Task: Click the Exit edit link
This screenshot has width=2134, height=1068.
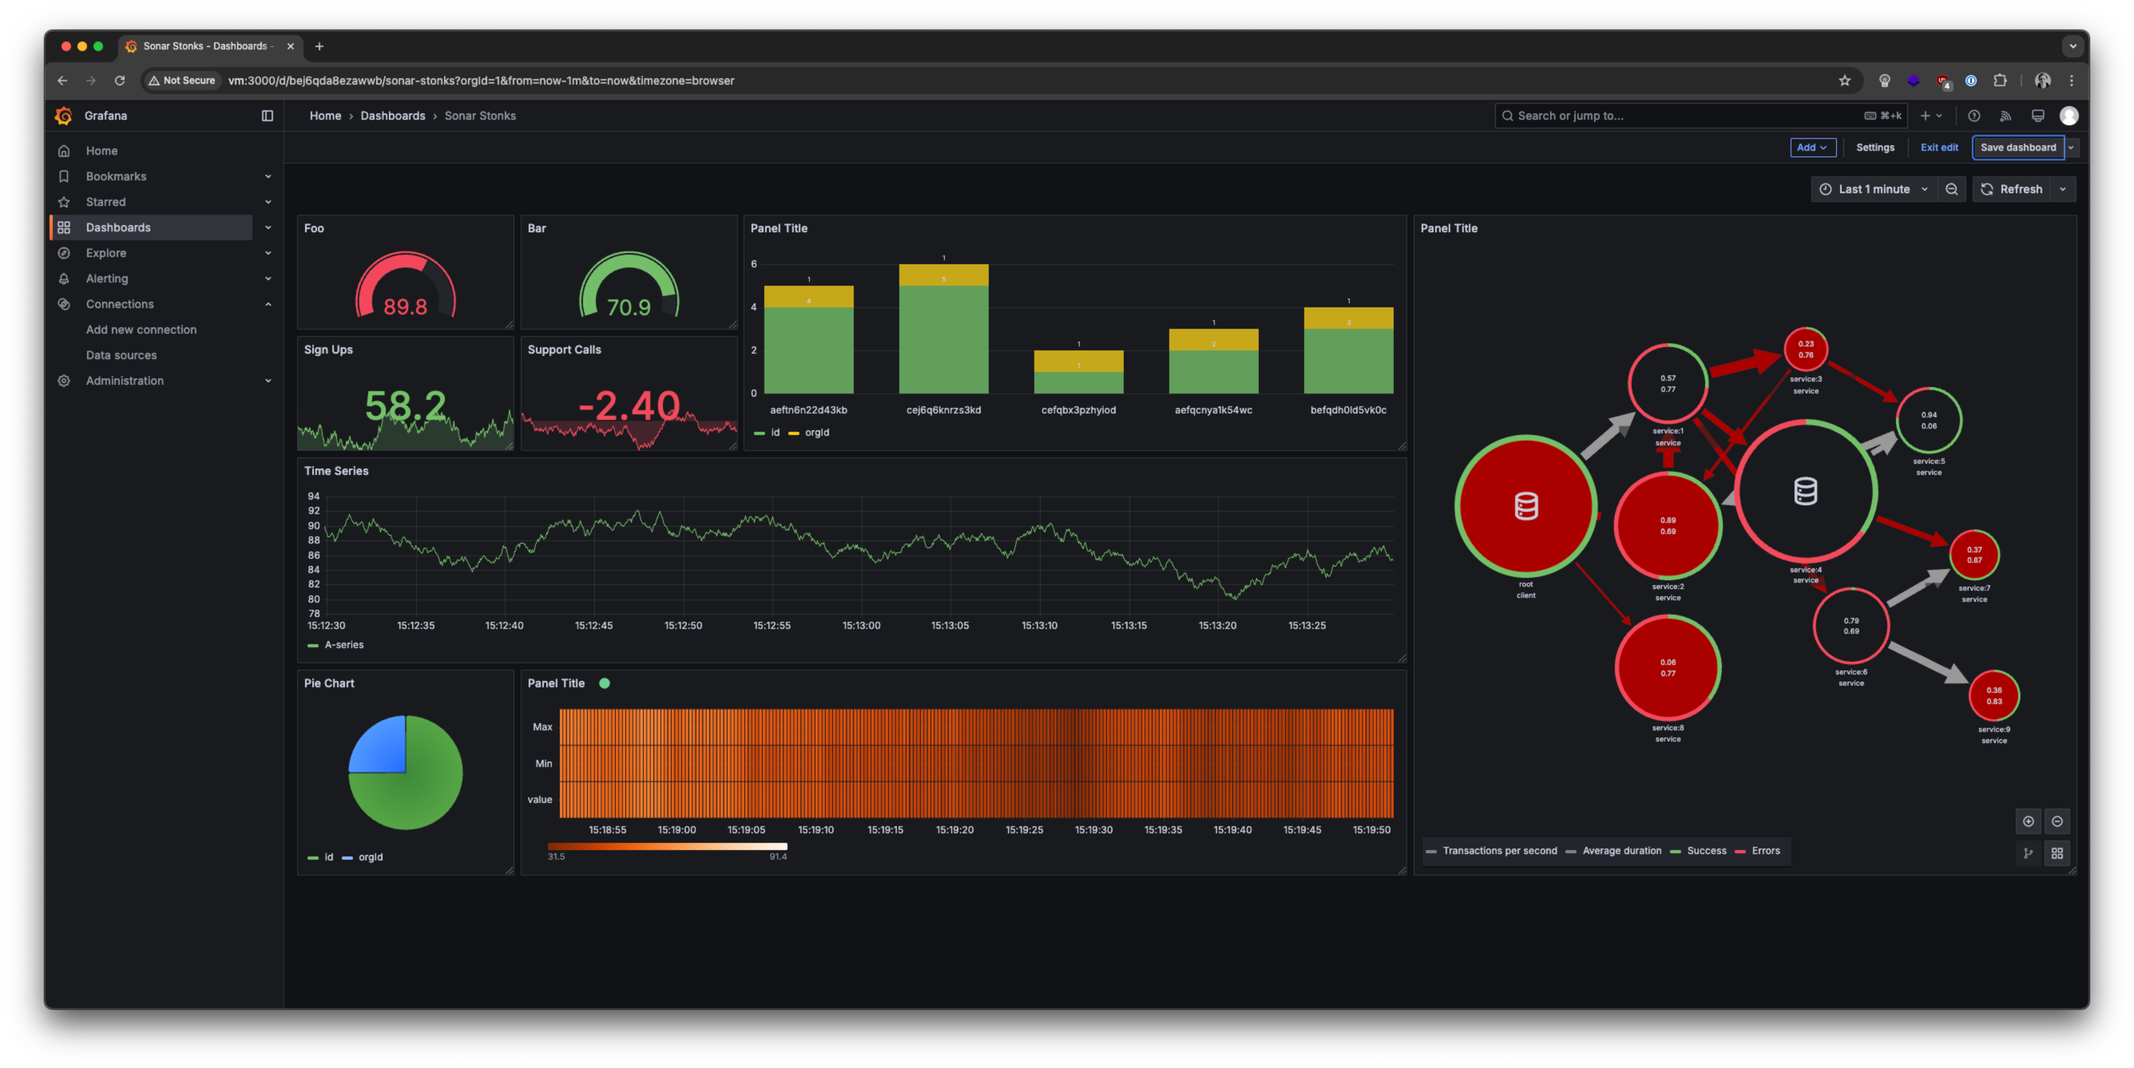Action: (1938, 147)
